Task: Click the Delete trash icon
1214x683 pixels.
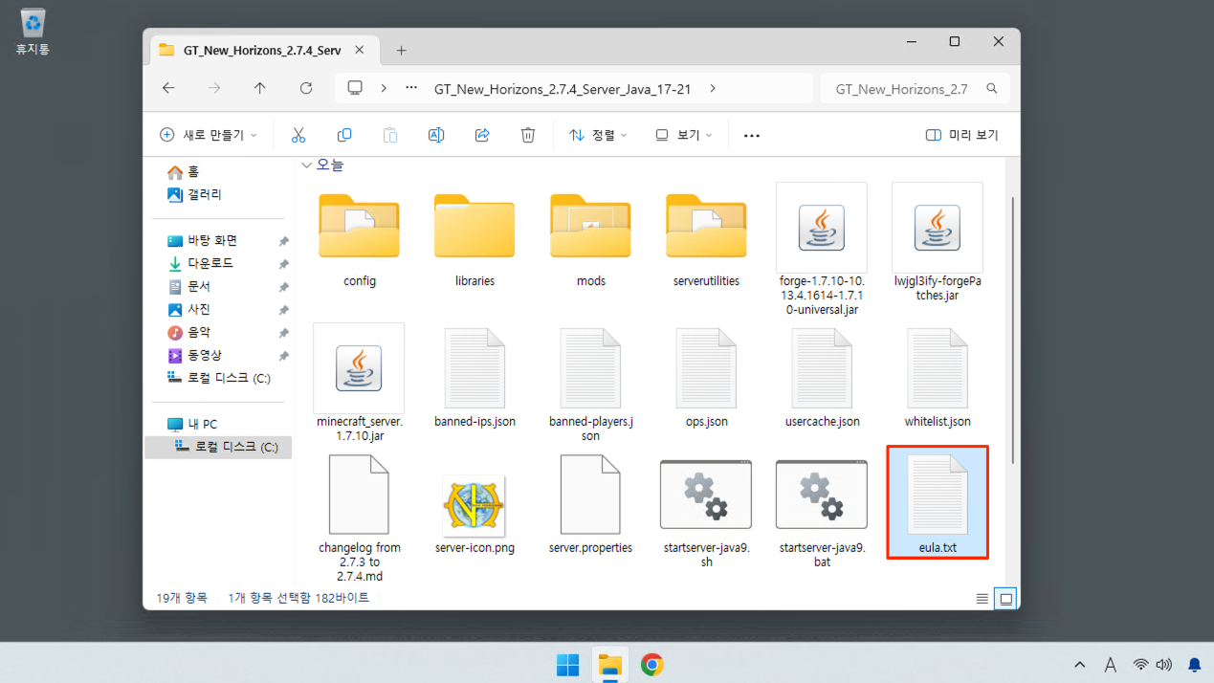Action: tap(528, 135)
